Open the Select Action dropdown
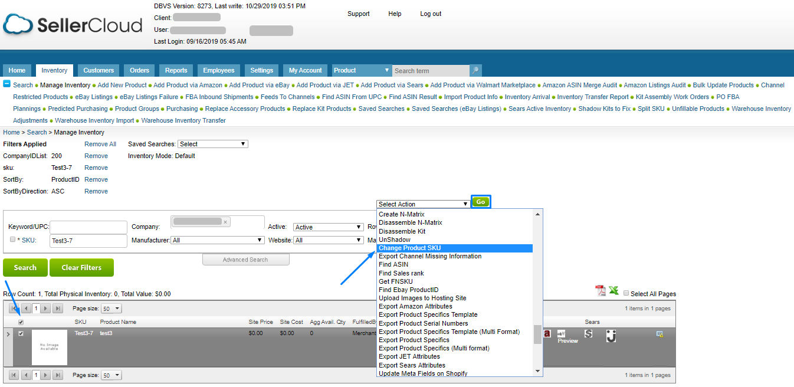Viewport: 794px width, 387px height. tap(423, 204)
